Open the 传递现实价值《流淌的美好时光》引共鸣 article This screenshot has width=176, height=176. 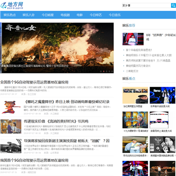[56, 121]
